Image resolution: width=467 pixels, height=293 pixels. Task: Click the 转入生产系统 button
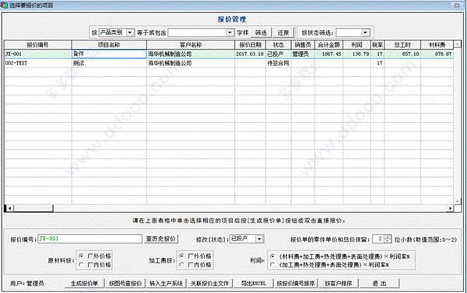click(x=167, y=284)
